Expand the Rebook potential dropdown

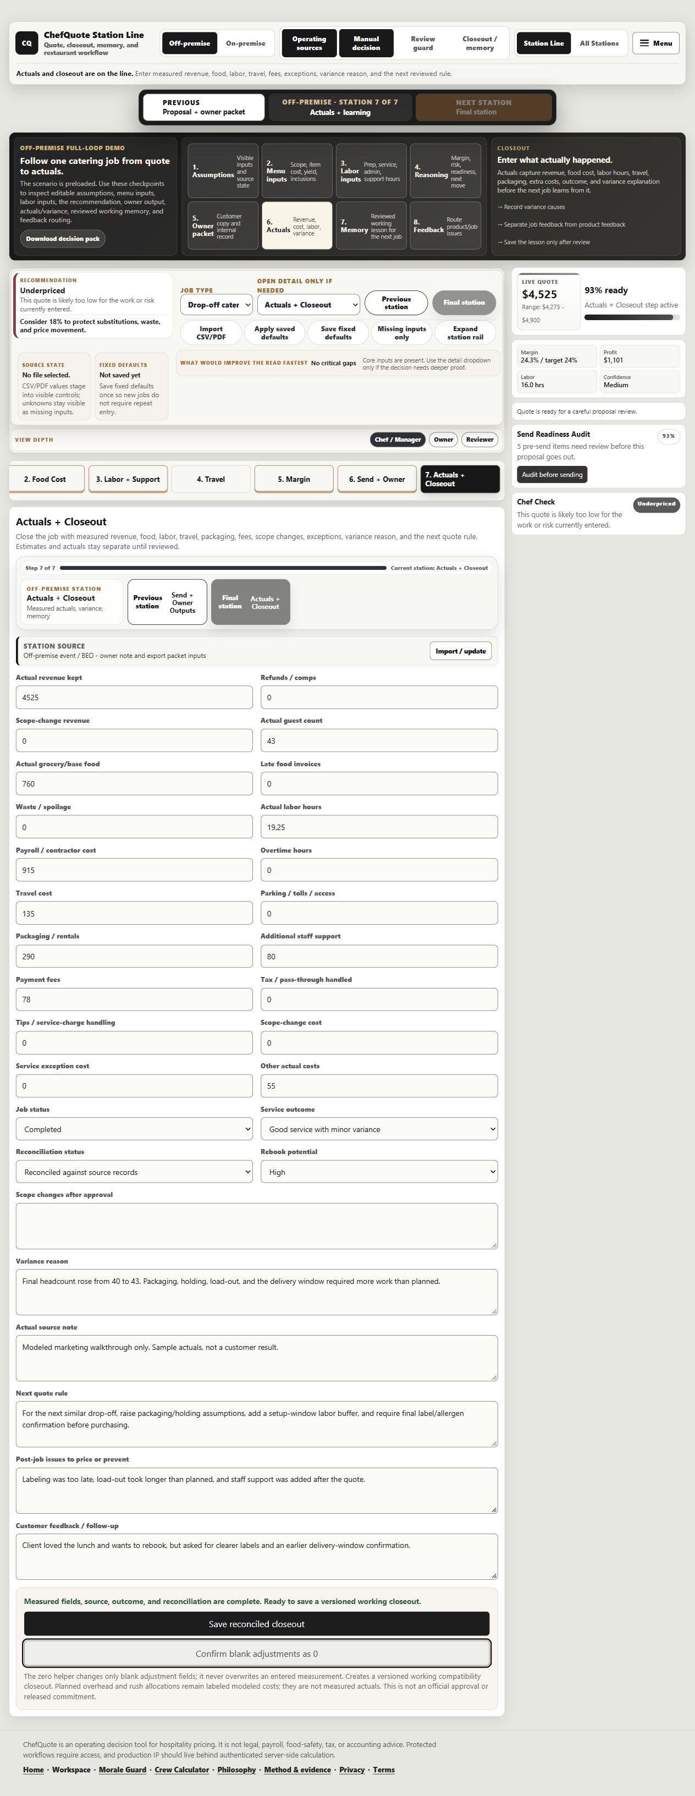[x=379, y=1172]
